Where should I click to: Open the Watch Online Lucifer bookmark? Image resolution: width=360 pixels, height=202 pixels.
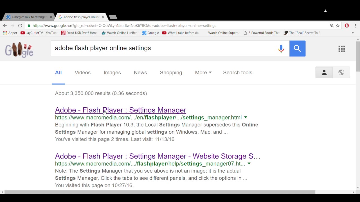120,33
